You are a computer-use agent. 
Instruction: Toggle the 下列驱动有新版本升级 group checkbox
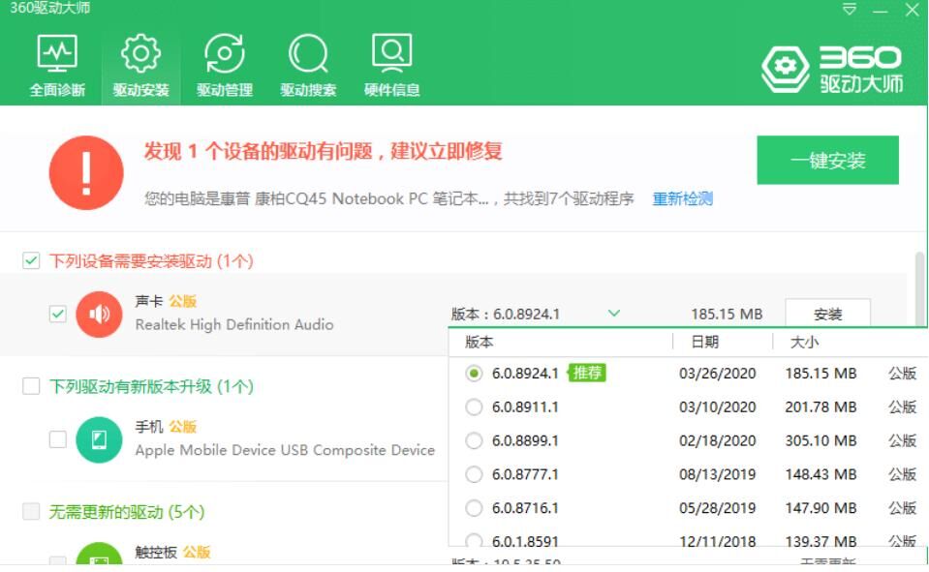[31, 386]
